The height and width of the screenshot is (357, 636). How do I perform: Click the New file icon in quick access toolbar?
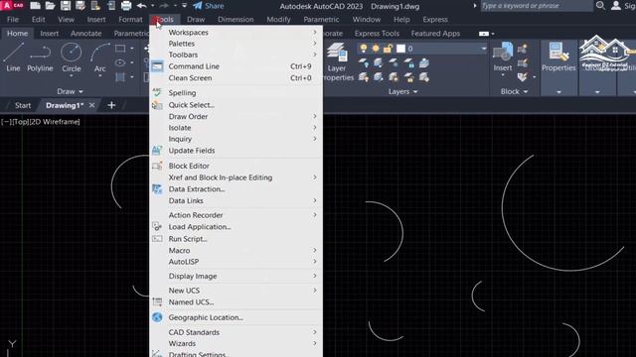36,6
